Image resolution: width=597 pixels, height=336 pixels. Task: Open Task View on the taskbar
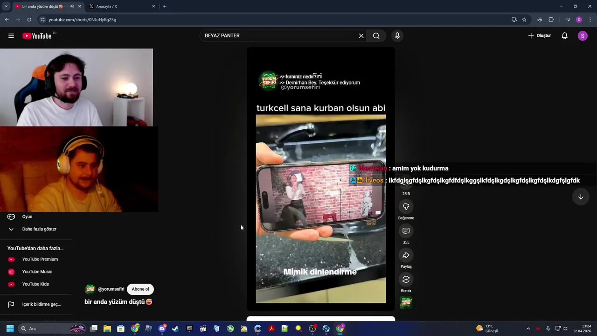click(x=94, y=329)
